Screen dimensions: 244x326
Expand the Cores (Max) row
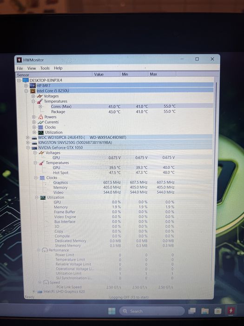click(x=40, y=107)
